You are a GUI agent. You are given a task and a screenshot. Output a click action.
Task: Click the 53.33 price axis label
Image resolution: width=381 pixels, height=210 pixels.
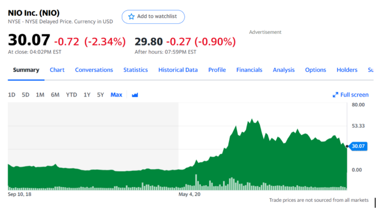[358, 126]
